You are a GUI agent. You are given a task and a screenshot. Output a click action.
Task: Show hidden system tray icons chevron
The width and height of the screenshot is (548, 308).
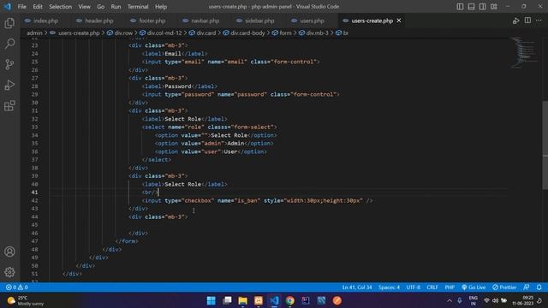[x=450, y=300]
